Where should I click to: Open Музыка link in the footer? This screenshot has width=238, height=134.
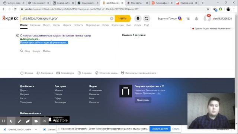59,90
